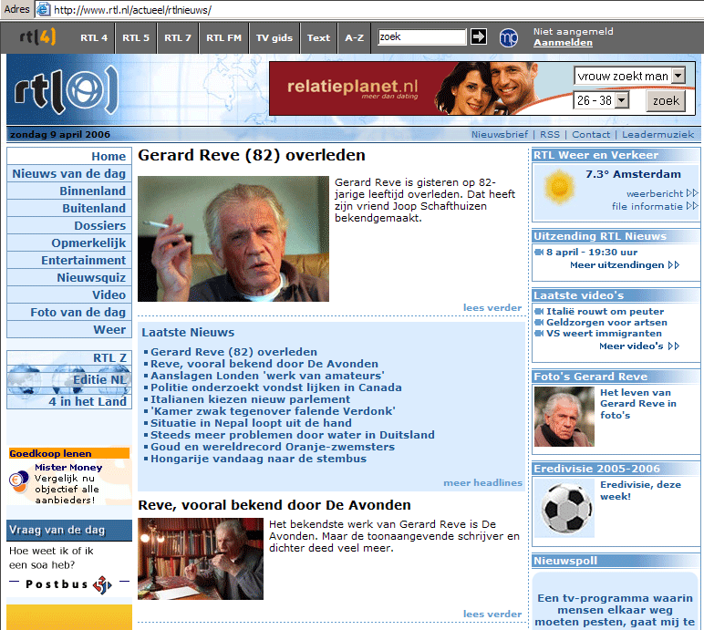Select Nieuwsquiz in sidebar
The height and width of the screenshot is (630, 704).
point(69,277)
